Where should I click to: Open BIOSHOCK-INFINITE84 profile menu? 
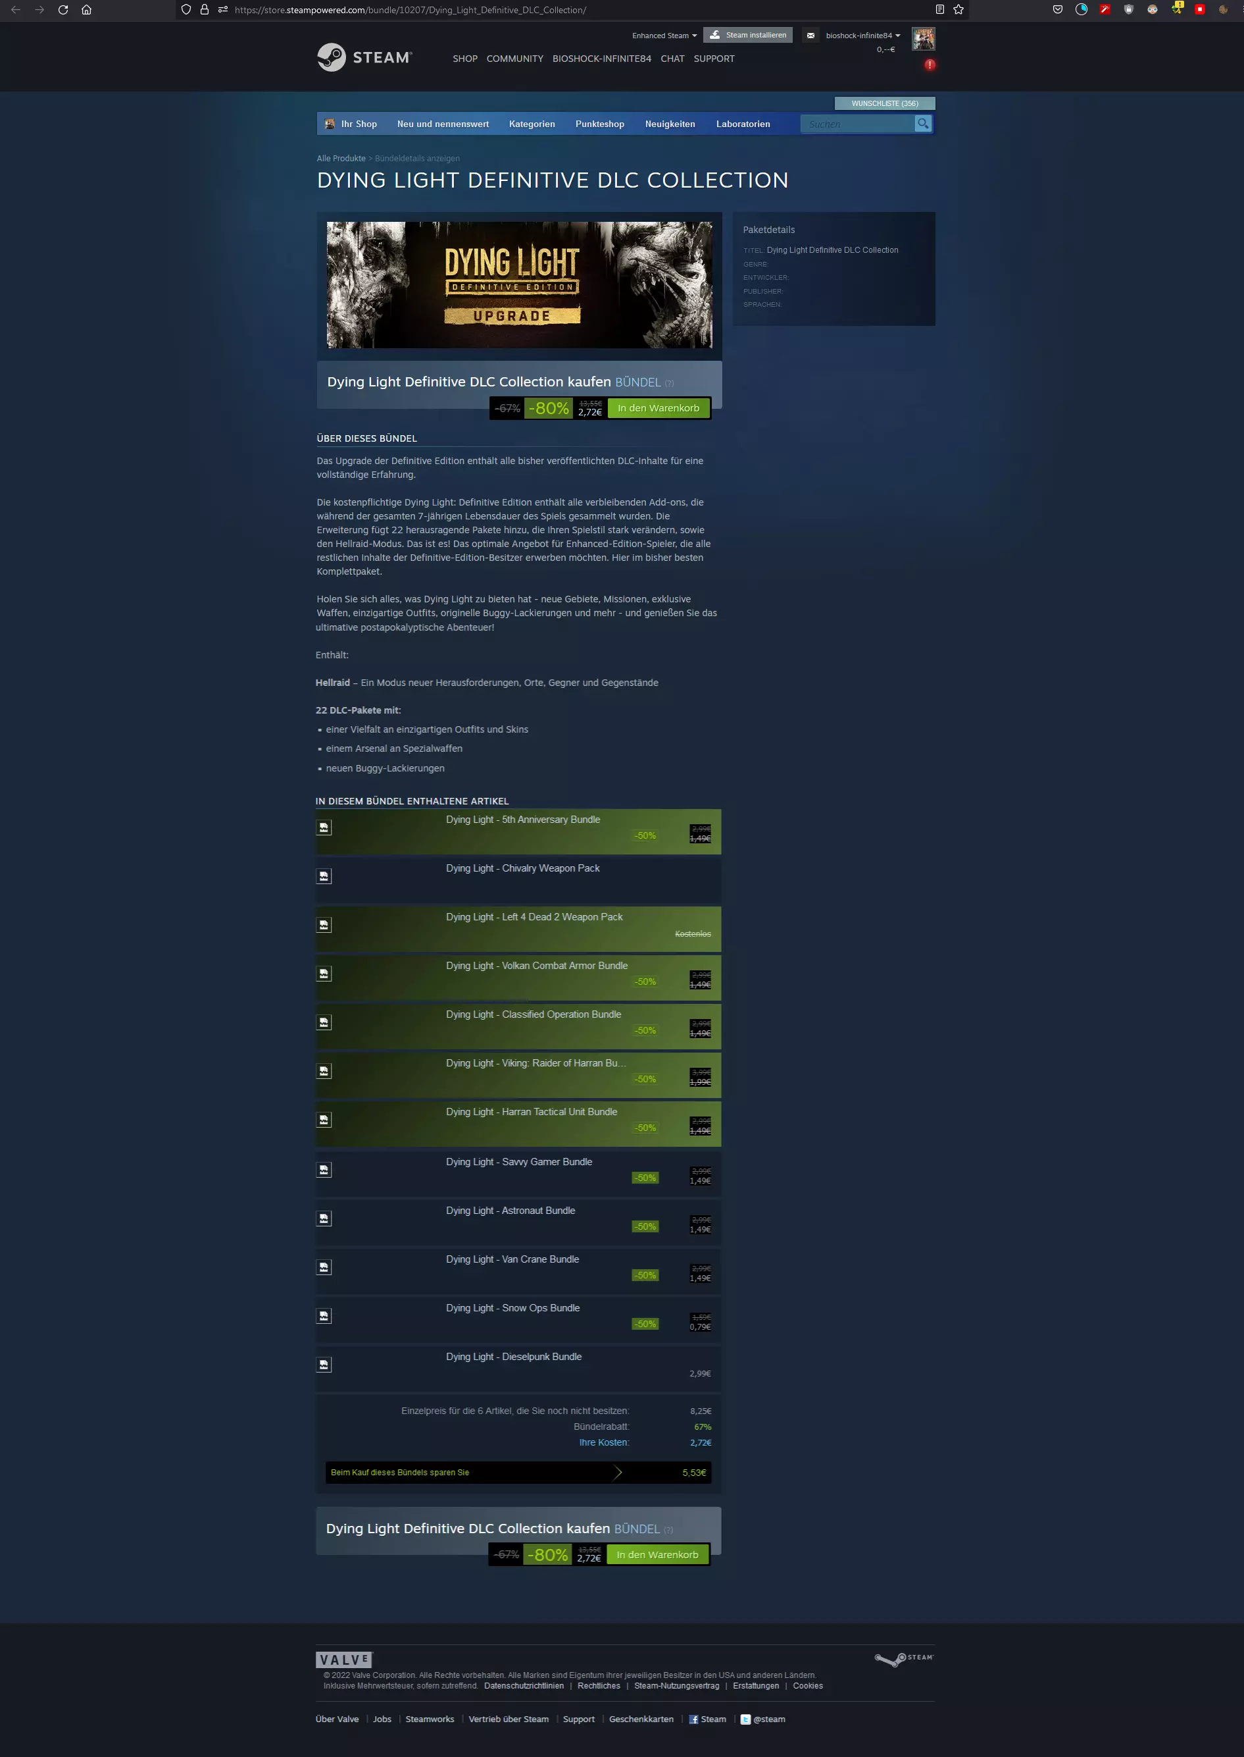tap(602, 59)
